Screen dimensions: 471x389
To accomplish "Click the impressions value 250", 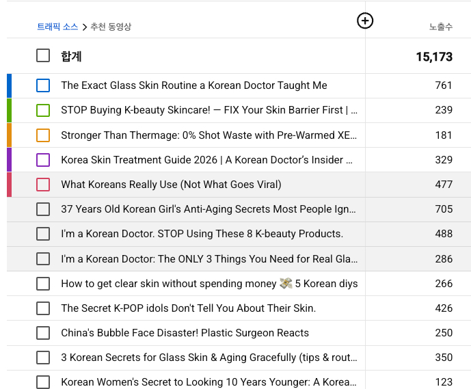I will 444,333.
